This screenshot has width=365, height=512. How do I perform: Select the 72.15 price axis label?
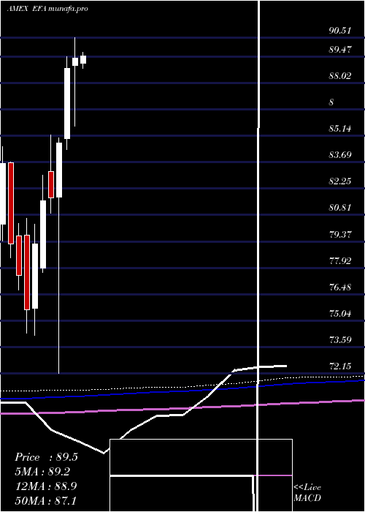pos(340,366)
